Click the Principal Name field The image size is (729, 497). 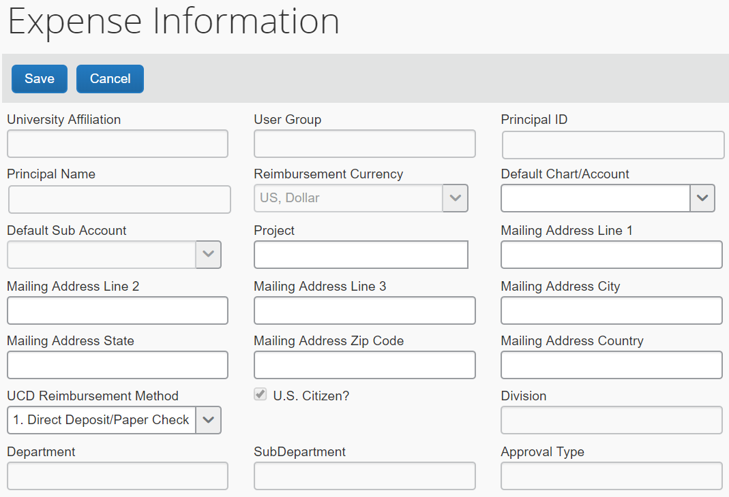119,199
